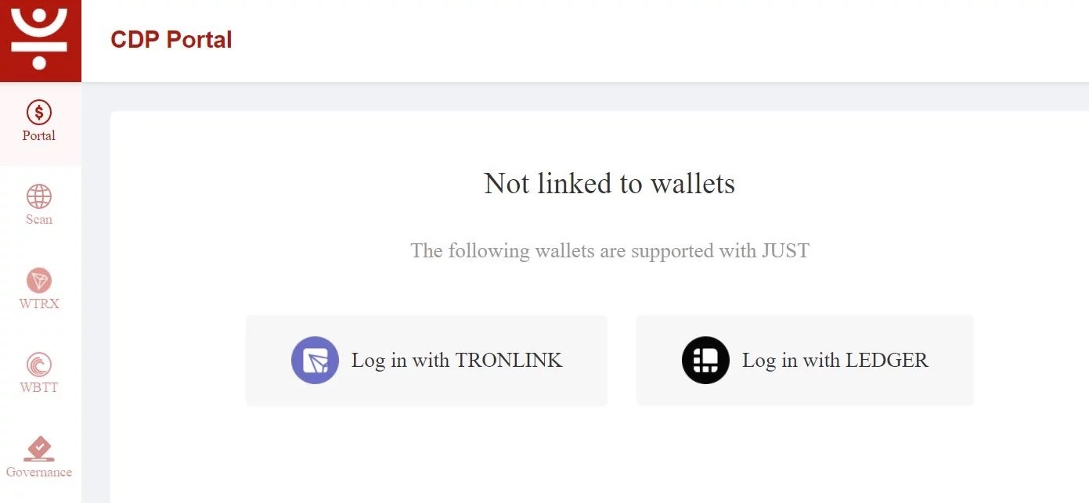This screenshot has width=1089, height=503.
Task: Click the Not linked to wallets heading
Action: tap(609, 183)
